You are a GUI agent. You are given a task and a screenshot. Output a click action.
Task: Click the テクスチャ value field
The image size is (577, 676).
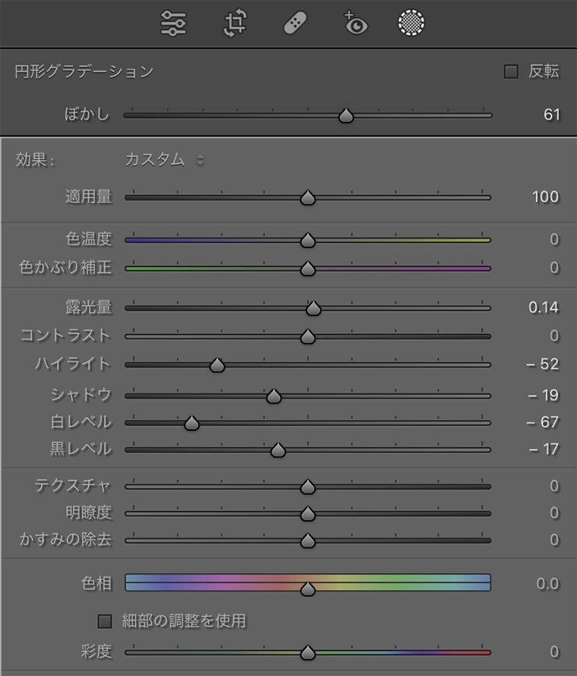click(554, 486)
